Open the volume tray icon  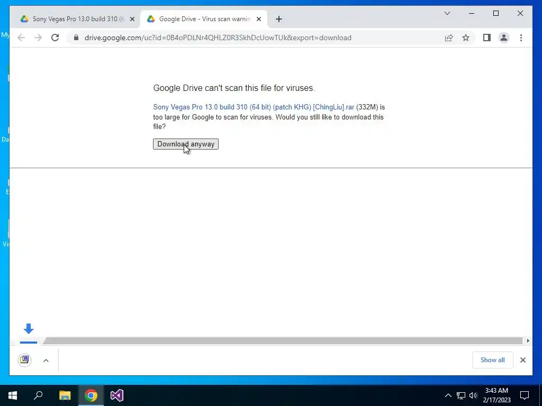473,395
